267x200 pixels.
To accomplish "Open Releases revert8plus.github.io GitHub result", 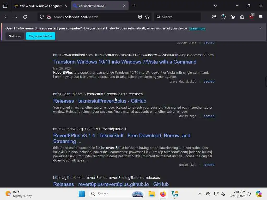I will tap(111, 184).
